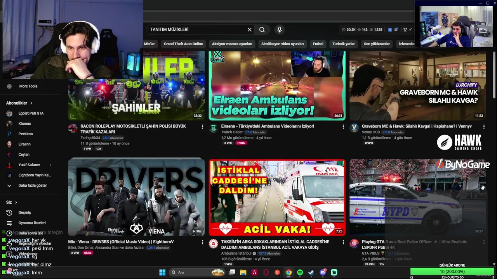Open the Yusif Safarov subscription

(30, 165)
